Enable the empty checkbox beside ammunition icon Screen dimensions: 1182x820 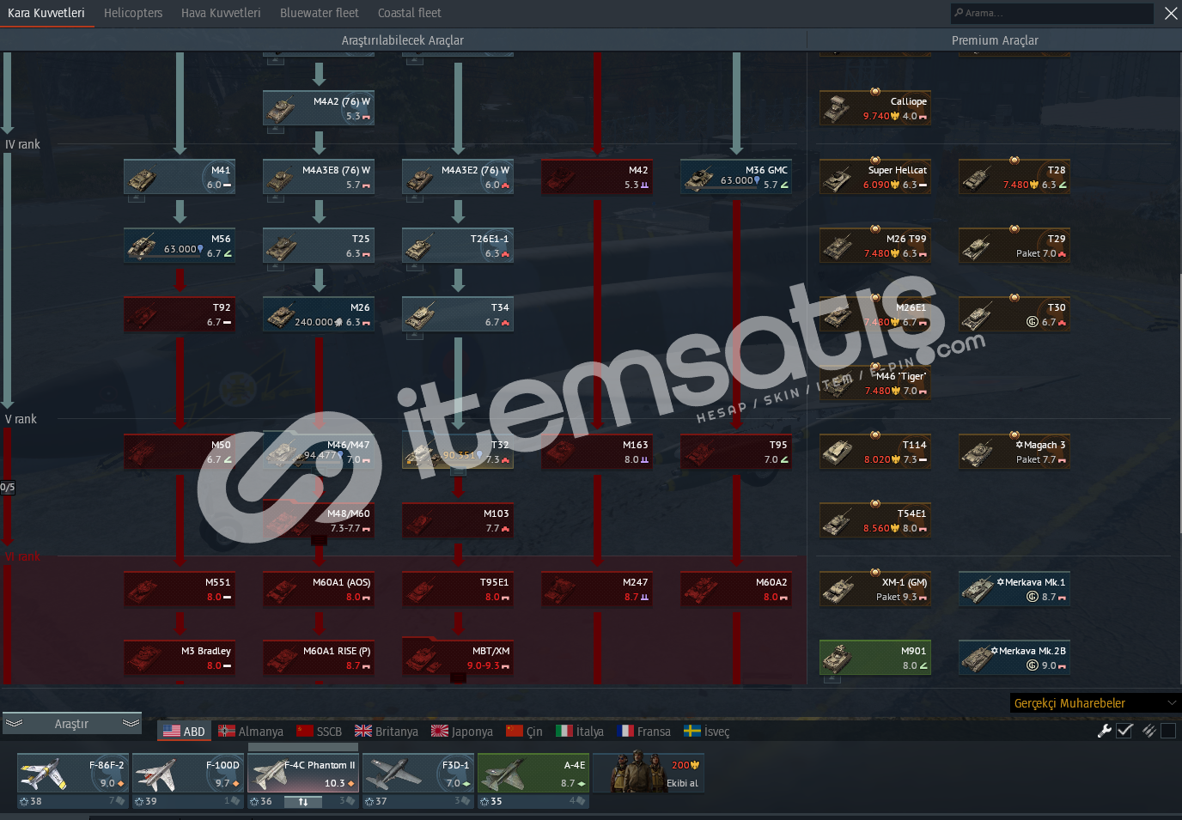[x=1168, y=731]
